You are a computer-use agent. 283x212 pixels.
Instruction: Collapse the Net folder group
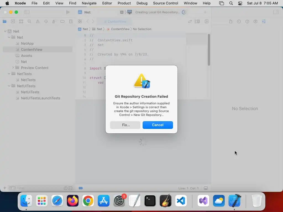point(9,37)
